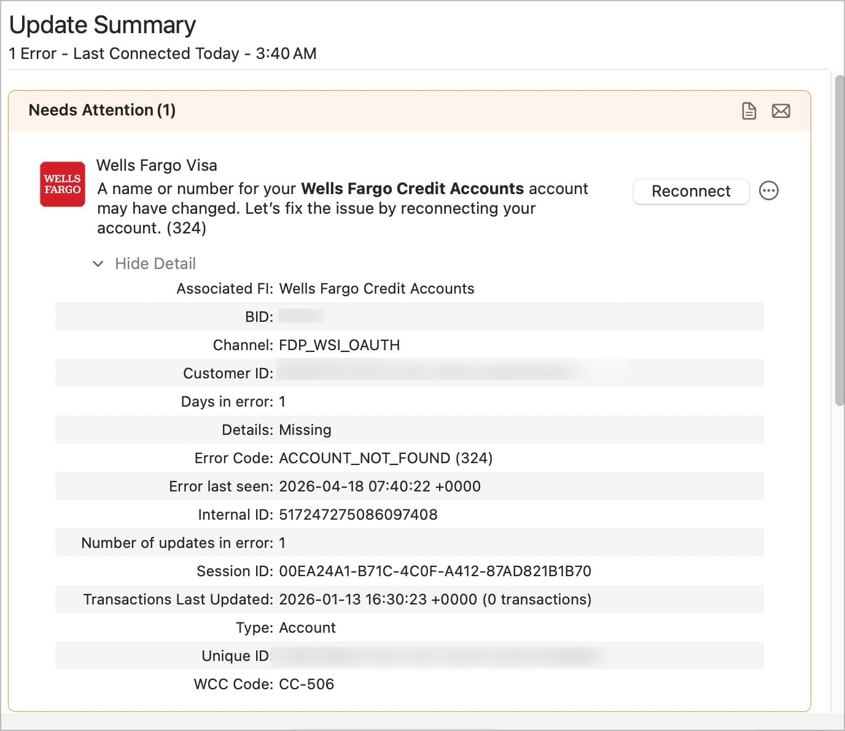Click the Details value Missing

point(305,430)
